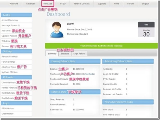This screenshot has height=120, width=160.
Task: Click the Add funds link beside Purchase Balance
Action: click(x=90, y=74)
